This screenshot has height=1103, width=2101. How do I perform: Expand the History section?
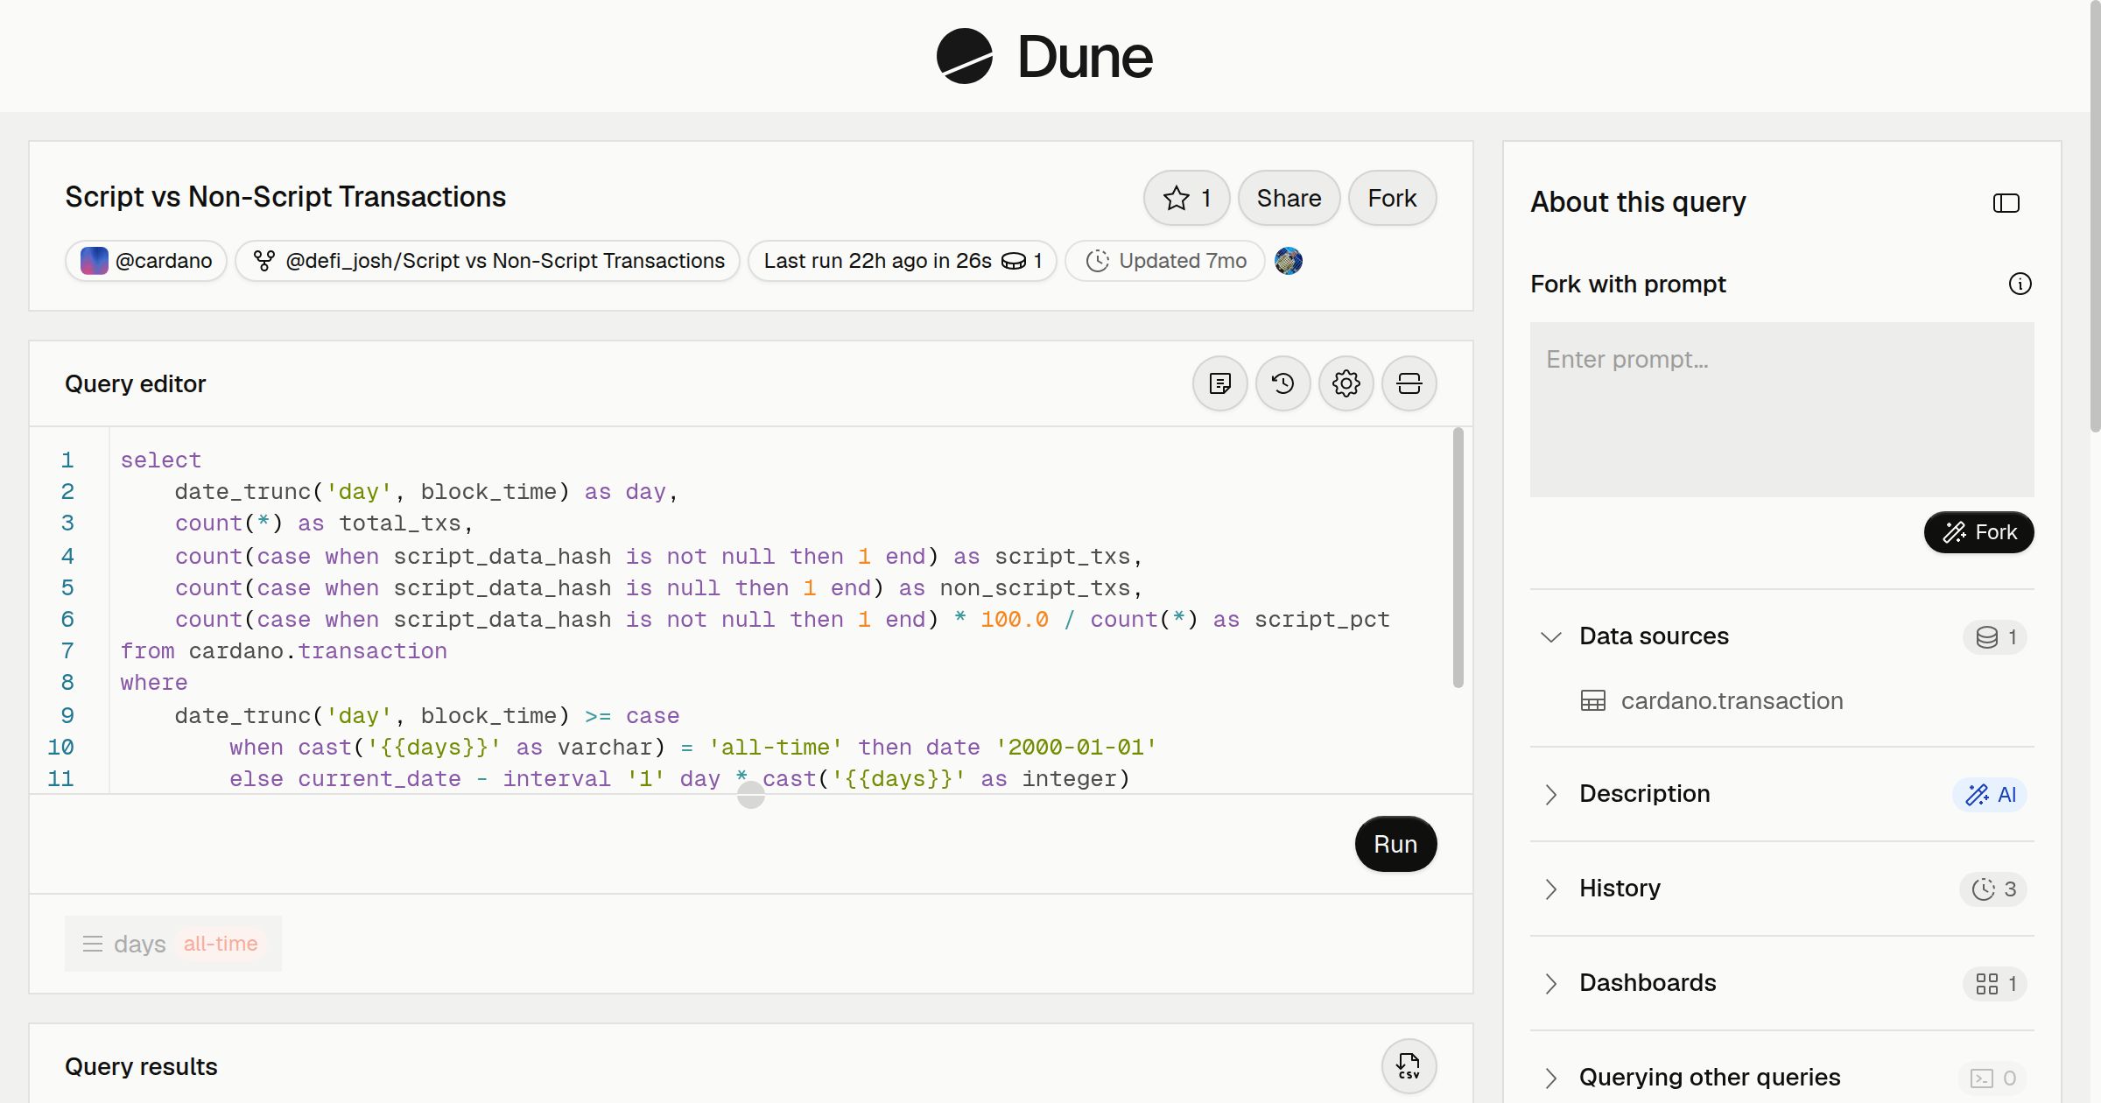coord(1550,889)
